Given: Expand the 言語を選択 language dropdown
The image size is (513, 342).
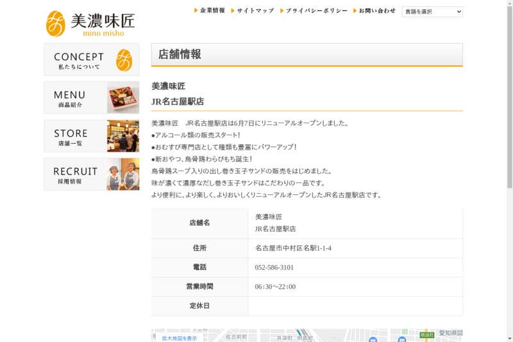Looking at the screenshot, I should (432, 12).
